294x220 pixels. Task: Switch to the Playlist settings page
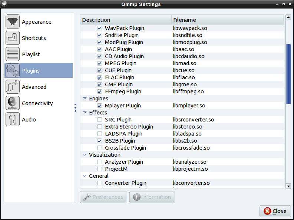[x=39, y=54]
